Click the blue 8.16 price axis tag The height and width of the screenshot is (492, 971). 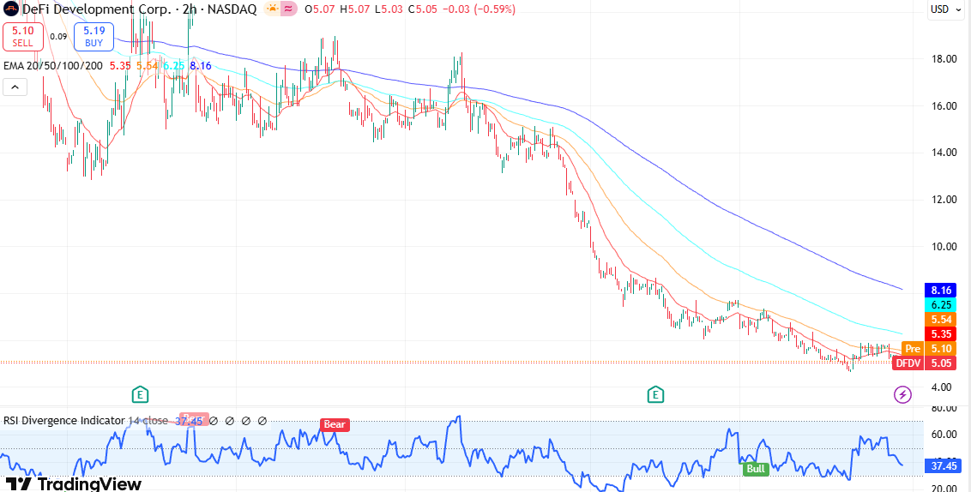coord(941,290)
